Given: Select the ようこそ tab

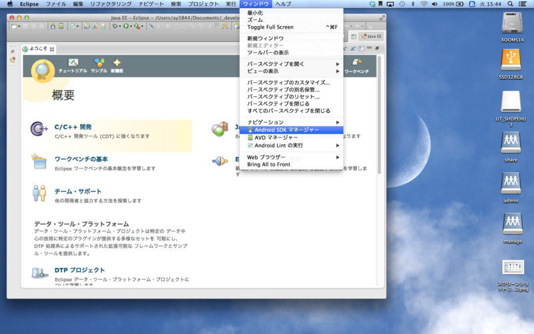Looking at the screenshot, I should [38, 49].
